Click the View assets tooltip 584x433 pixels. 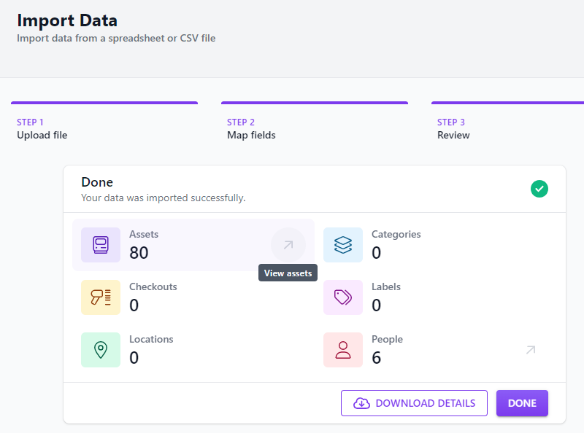pyautogui.click(x=288, y=273)
